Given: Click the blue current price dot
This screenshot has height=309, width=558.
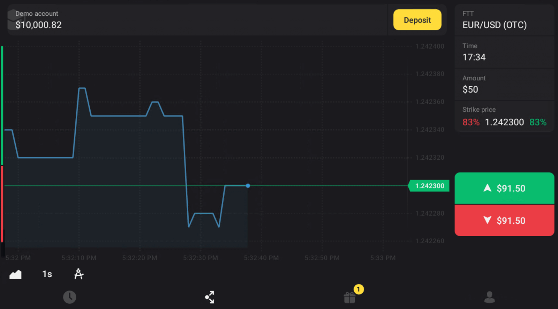Looking at the screenshot, I should tap(248, 186).
